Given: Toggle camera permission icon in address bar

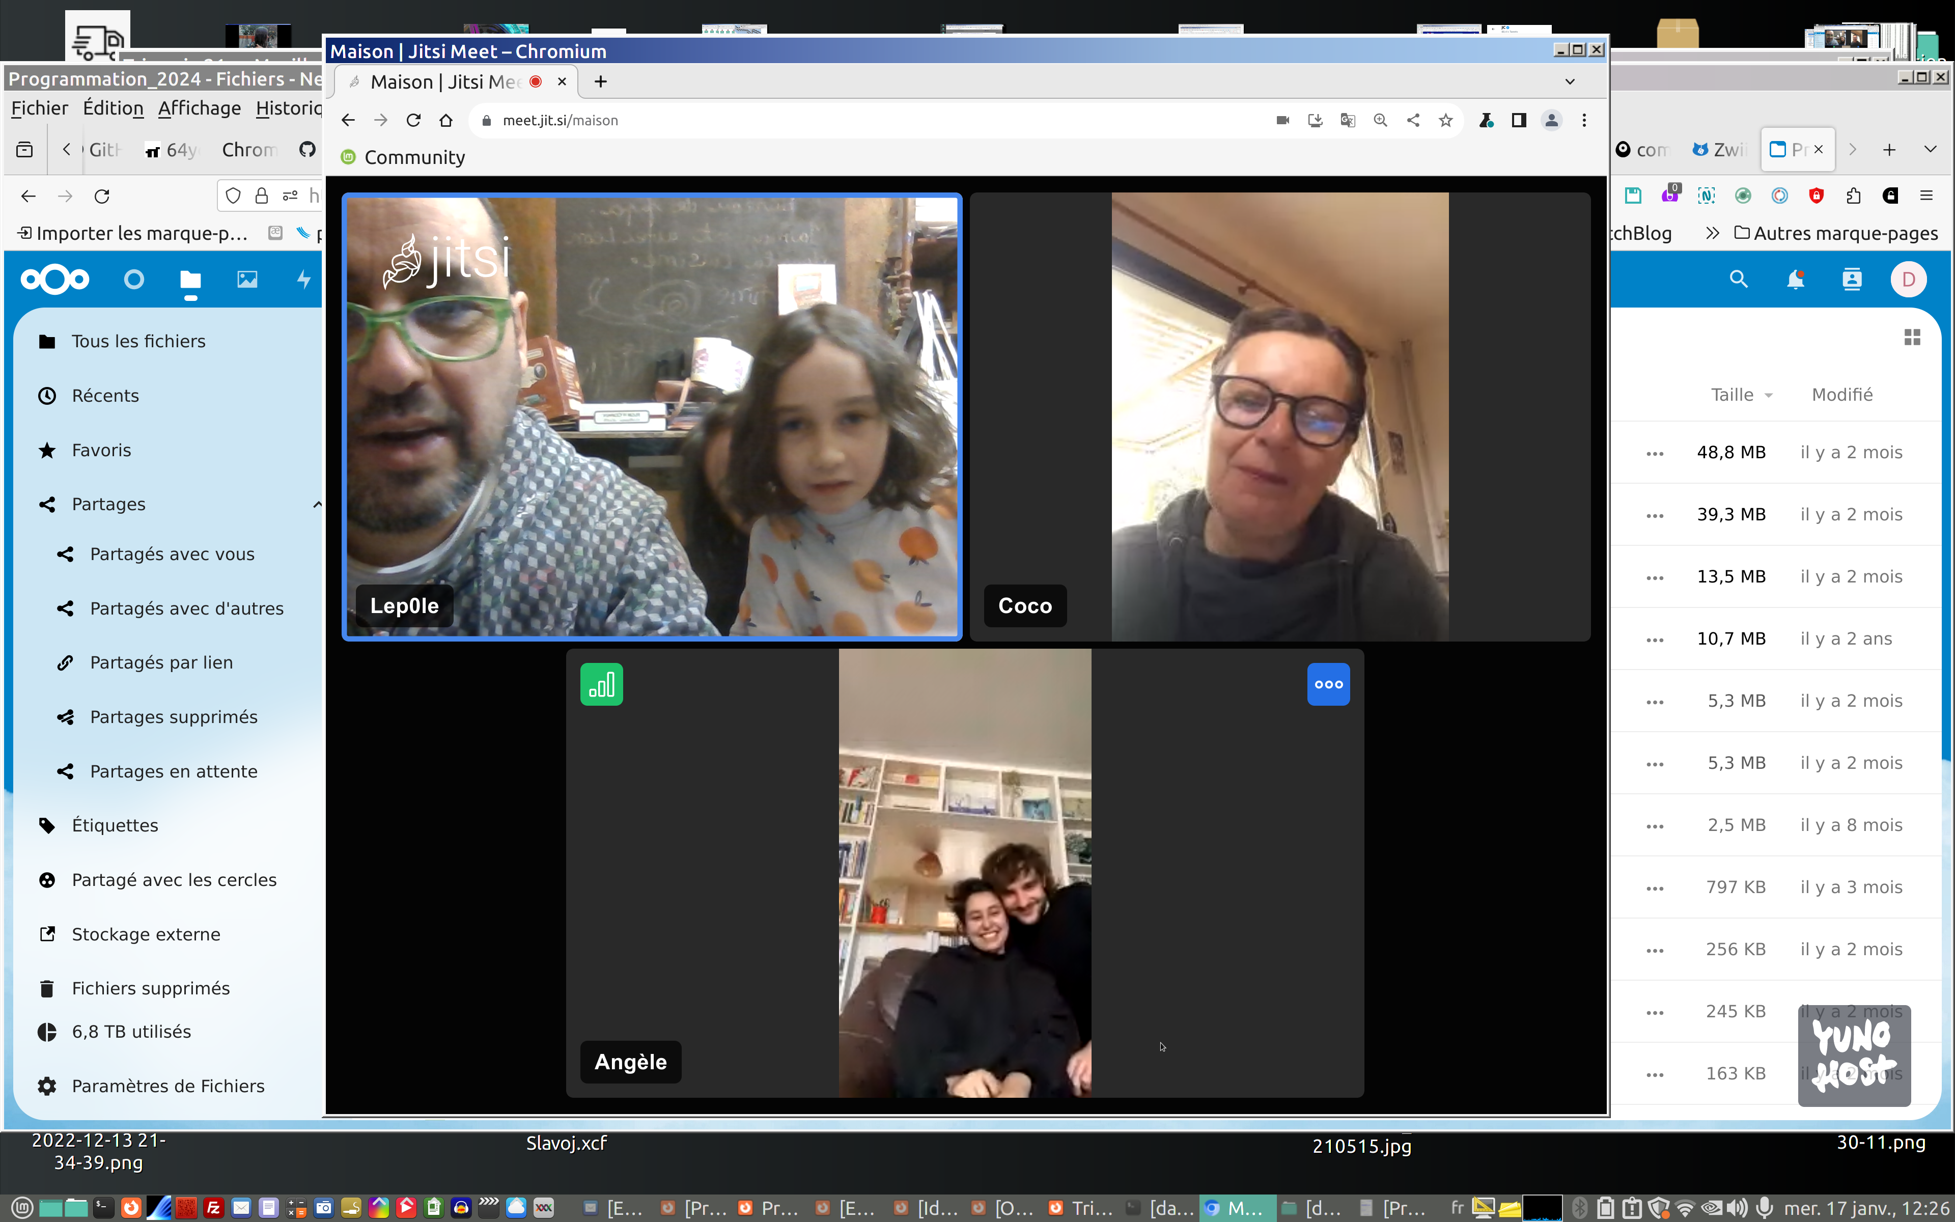Looking at the screenshot, I should coord(1282,121).
